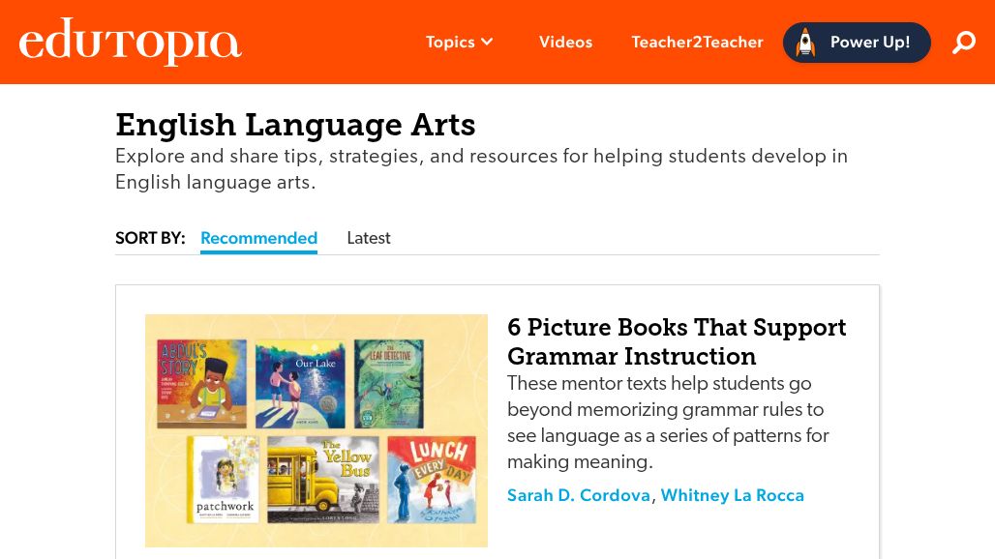
Task: Open the Topics menu
Action: 459,42
